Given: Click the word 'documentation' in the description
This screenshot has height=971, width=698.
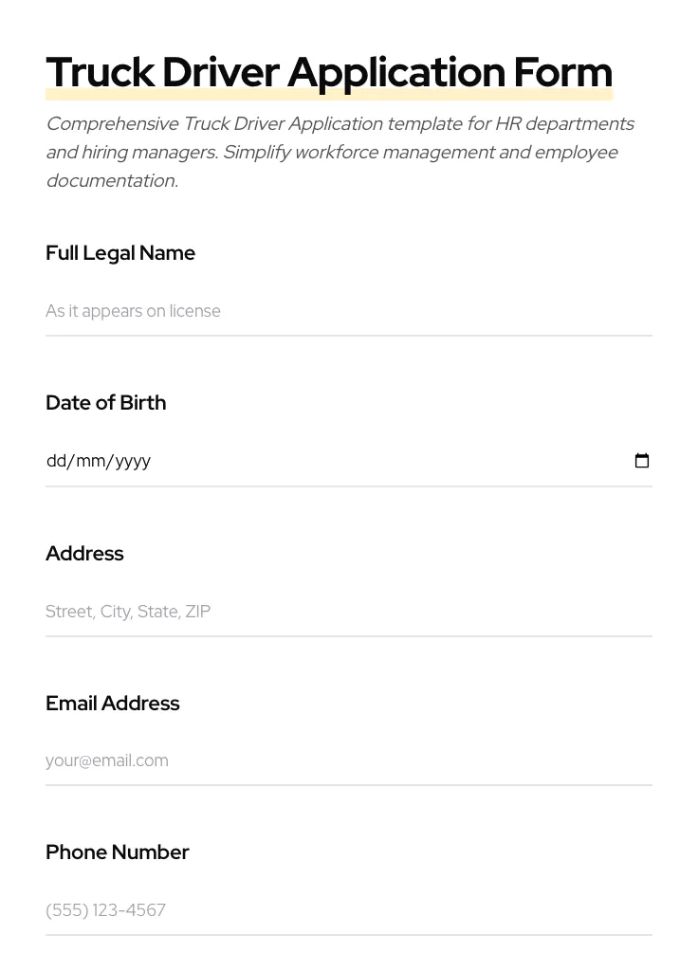Looking at the screenshot, I should [111, 181].
